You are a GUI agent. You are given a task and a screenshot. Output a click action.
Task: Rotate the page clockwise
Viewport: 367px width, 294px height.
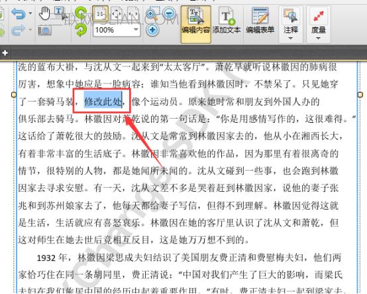(x=81, y=31)
